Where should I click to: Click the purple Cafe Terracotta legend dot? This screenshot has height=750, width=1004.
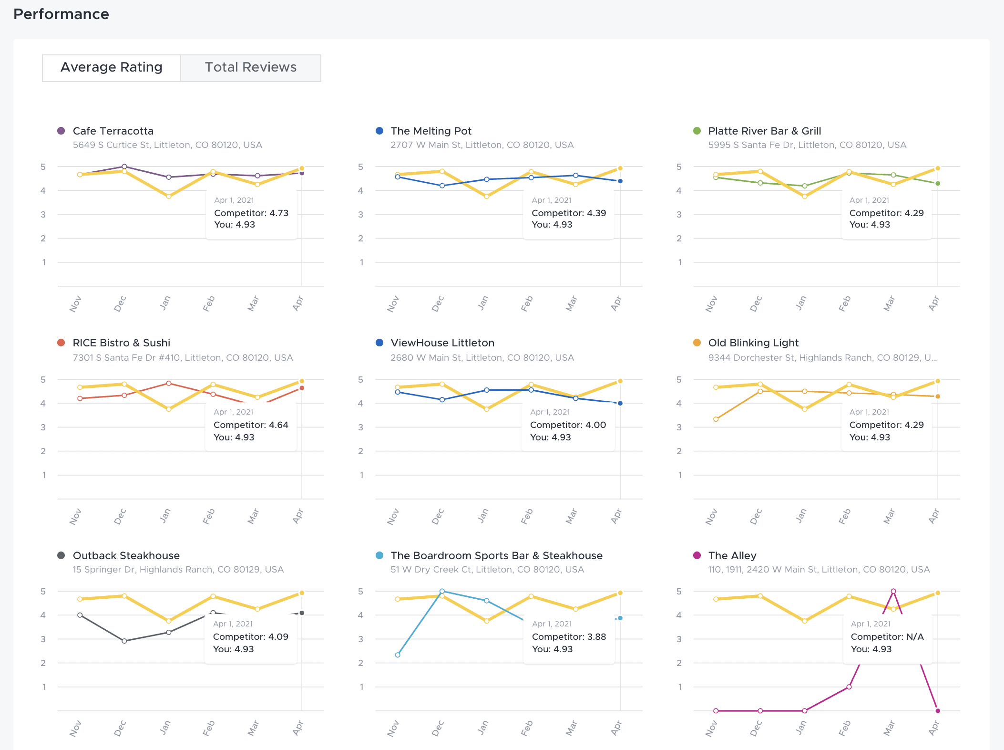[61, 131]
